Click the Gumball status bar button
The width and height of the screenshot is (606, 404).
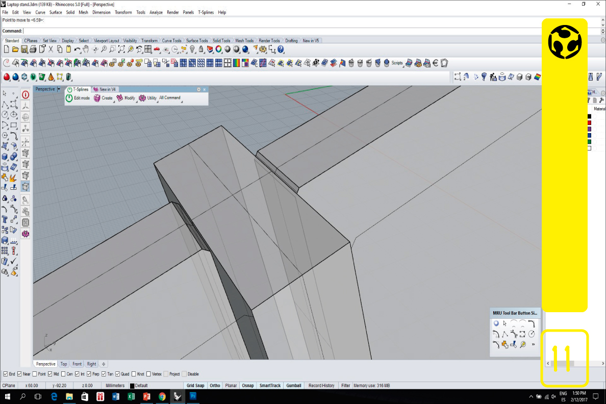(x=294, y=386)
